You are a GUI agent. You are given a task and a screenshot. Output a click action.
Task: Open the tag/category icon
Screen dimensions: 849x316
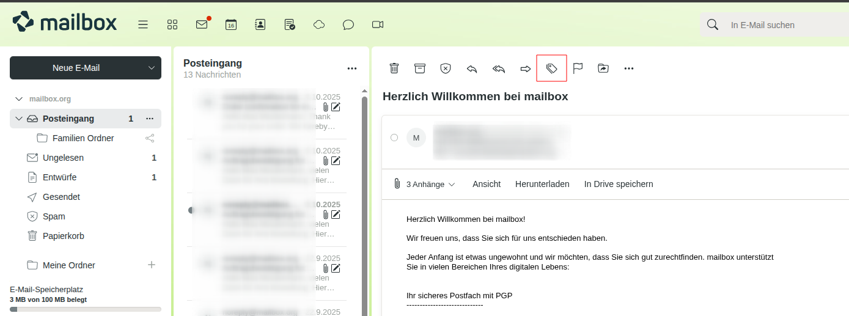click(551, 68)
